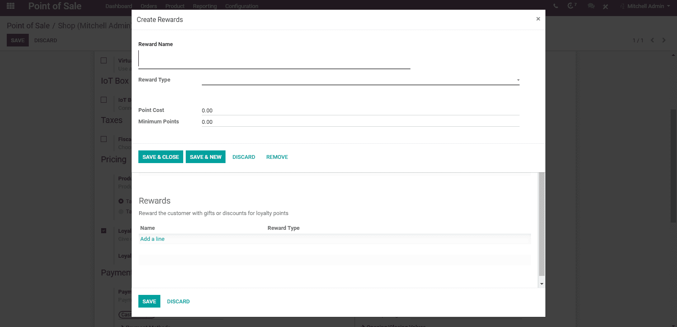Sort by Name column header
This screenshot has height=327, width=677.
(x=148, y=228)
